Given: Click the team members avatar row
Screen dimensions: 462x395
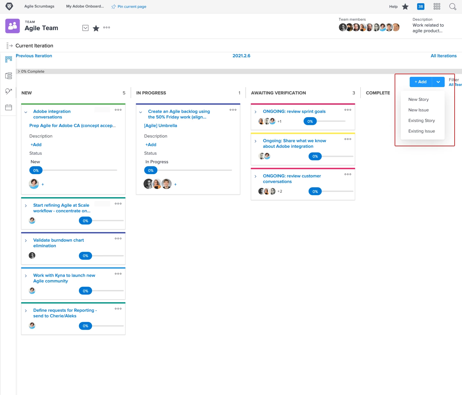Looking at the screenshot, I should pos(369,28).
